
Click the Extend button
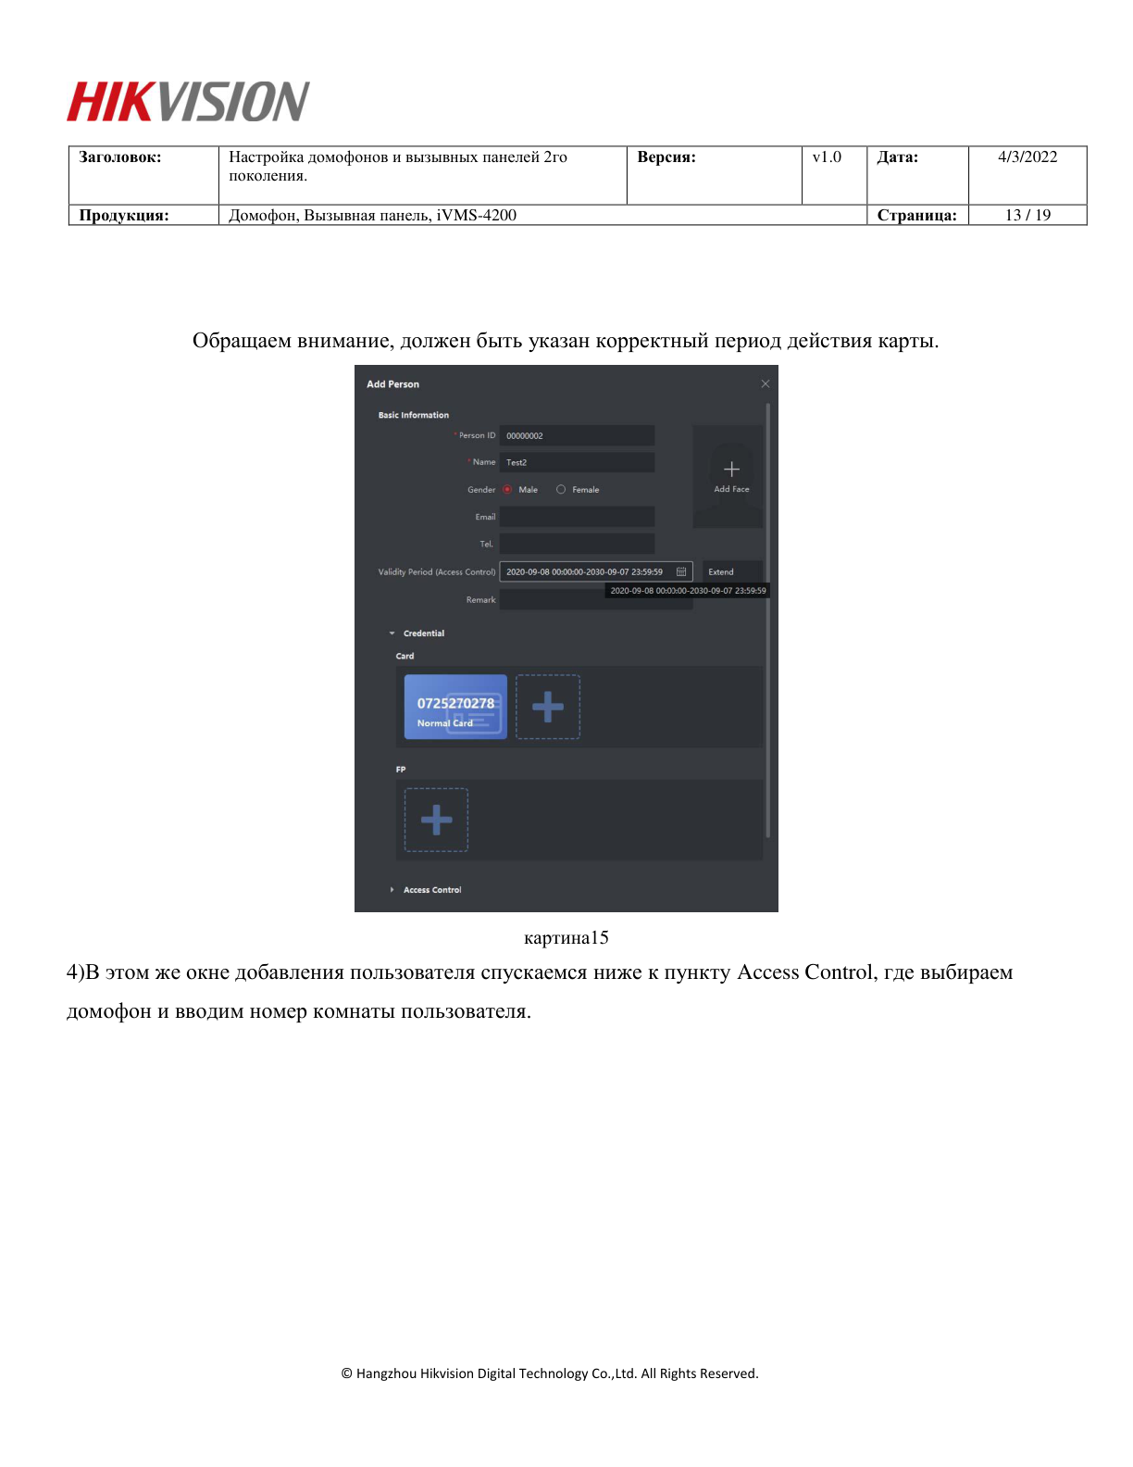pos(732,571)
